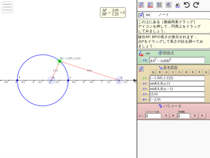This screenshot has width=210, height=158.
Task: Decrease parameter a value
Action: point(166,116)
